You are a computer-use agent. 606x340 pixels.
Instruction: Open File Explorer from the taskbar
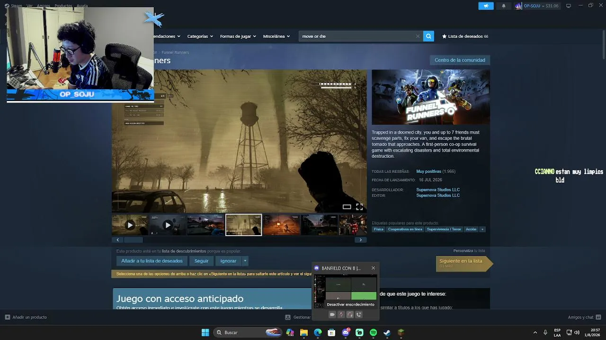point(304,332)
